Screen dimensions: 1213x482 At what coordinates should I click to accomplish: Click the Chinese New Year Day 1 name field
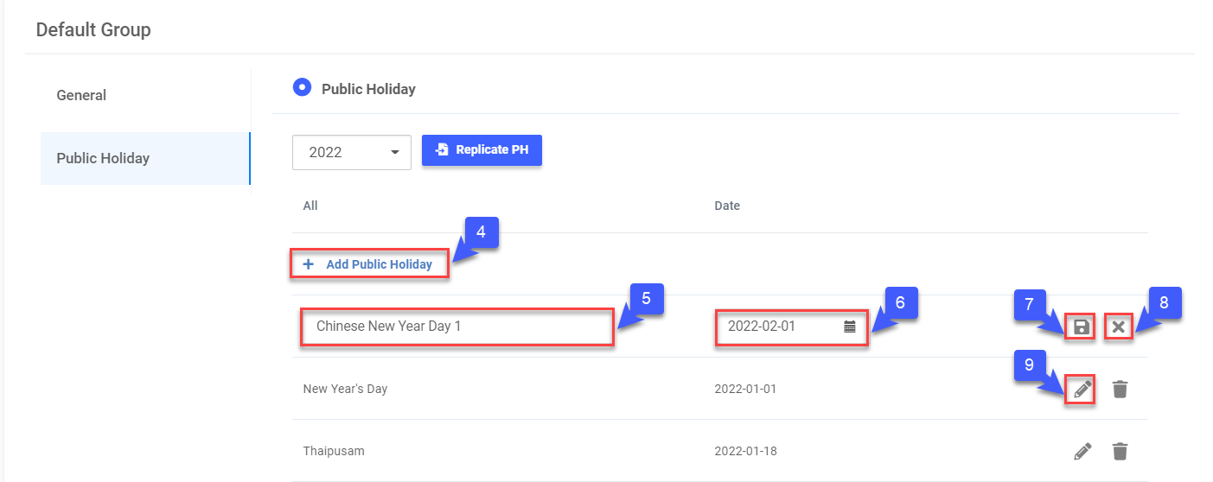pyautogui.click(x=456, y=327)
